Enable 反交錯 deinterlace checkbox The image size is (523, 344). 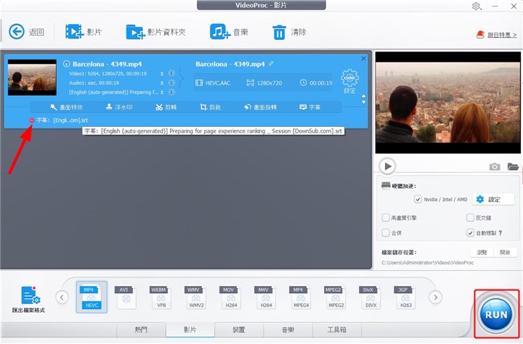(x=470, y=218)
